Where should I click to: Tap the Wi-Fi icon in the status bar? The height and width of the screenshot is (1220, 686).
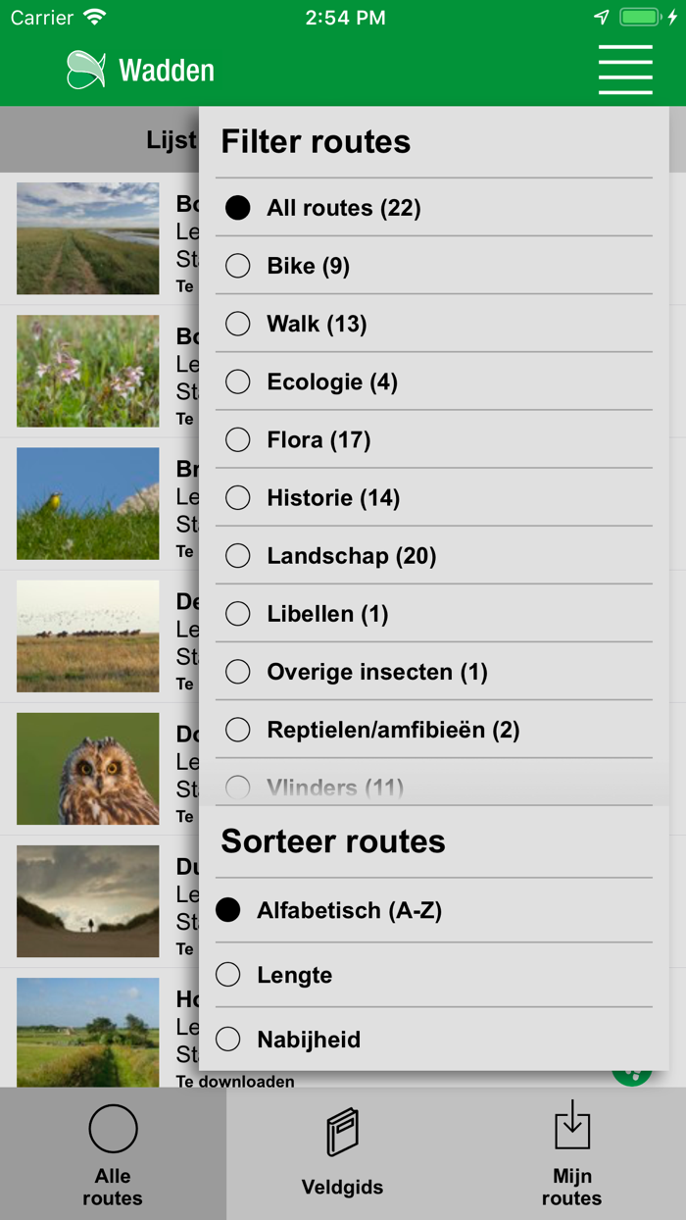(94, 16)
